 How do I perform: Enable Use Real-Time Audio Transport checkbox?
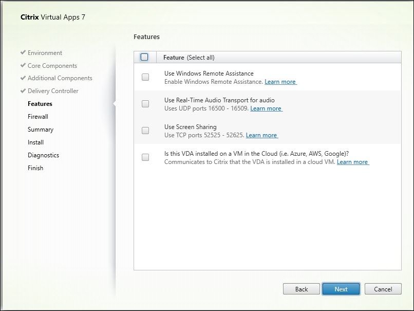click(x=145, y=104)
